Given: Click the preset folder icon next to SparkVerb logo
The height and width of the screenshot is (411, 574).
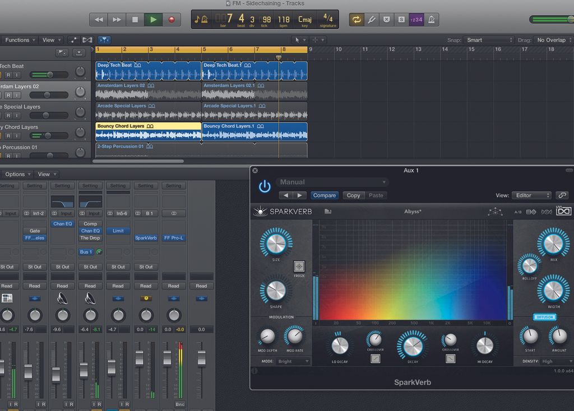Looking at the screenshot, I should (327, 211).
